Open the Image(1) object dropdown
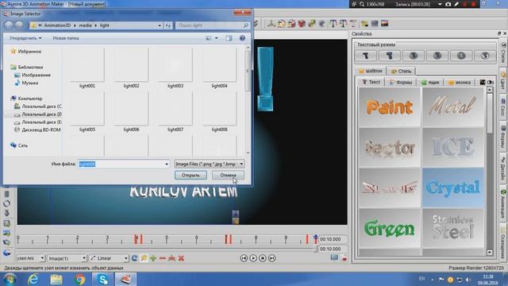The image size is (508, 286). point(67,258)
